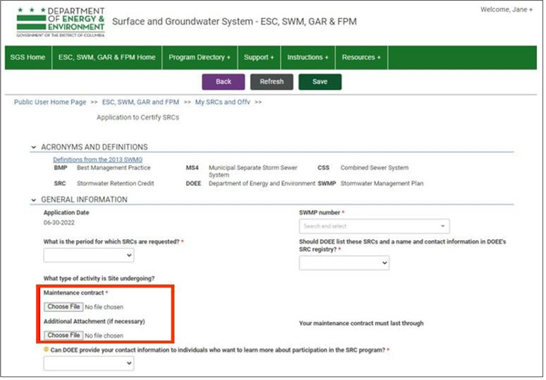The image size is (546, 380).
Task: Open the contact information sharing dropdown
Action: [89, 364]
